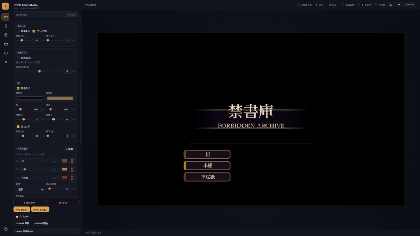
Task: Delete the 羊皮紙 tab row
Action: point(72,178)
